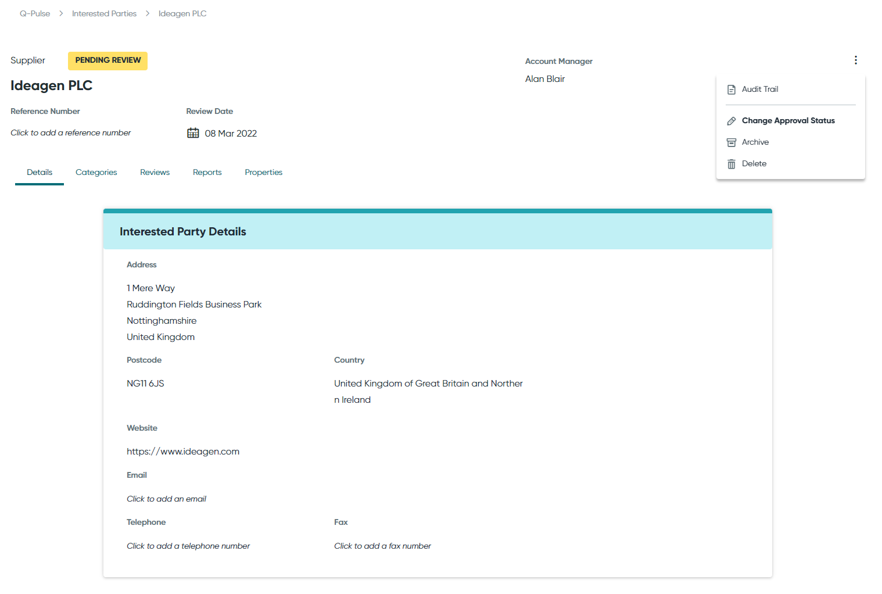Click the Ideagen PLC breadcrumb
The image size is (882, 594).
182,13
